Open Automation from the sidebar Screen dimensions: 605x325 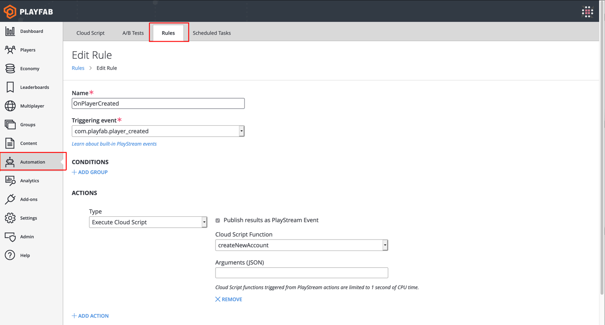click(x=32, y=162)
